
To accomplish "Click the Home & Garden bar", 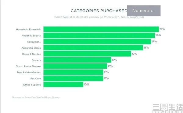I will point(87,54).
